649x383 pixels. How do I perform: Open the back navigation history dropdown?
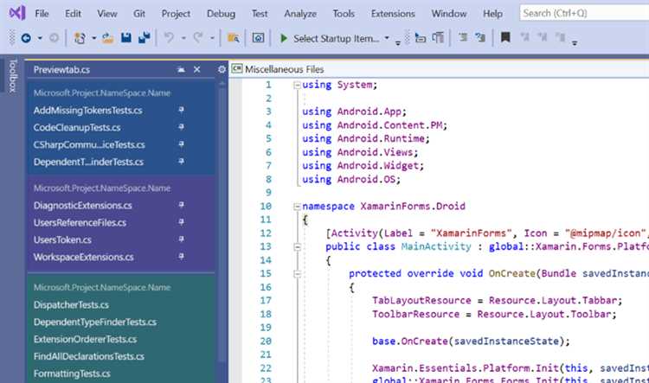(x=40, y=38)
